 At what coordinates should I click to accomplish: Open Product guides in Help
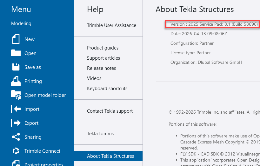pos(103,48)
